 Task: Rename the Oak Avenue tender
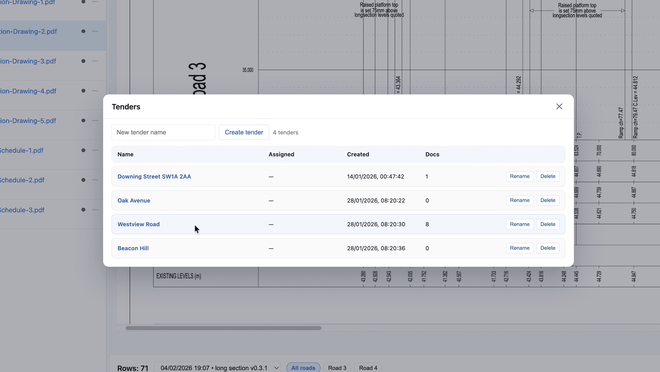(519, 200)
